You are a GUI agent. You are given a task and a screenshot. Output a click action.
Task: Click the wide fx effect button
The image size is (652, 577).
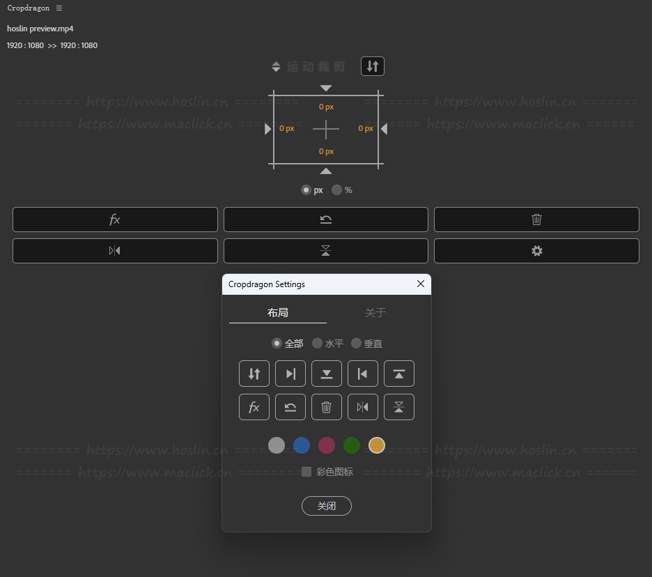pos(115,220)
